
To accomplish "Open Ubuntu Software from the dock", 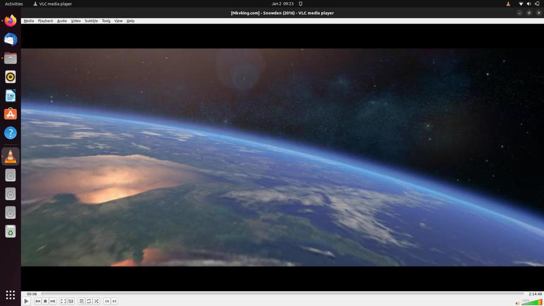I will pos(11,114).
